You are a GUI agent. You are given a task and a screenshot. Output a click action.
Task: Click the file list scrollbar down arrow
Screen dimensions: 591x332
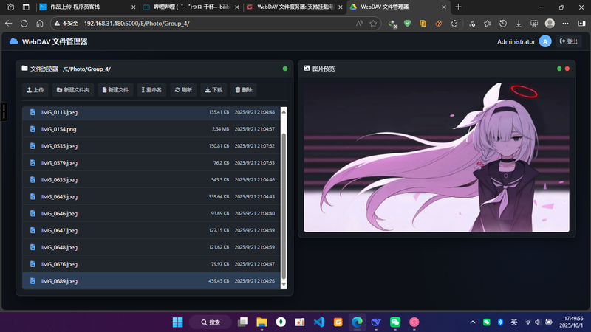pyautogui.click(x=284, y=285)
